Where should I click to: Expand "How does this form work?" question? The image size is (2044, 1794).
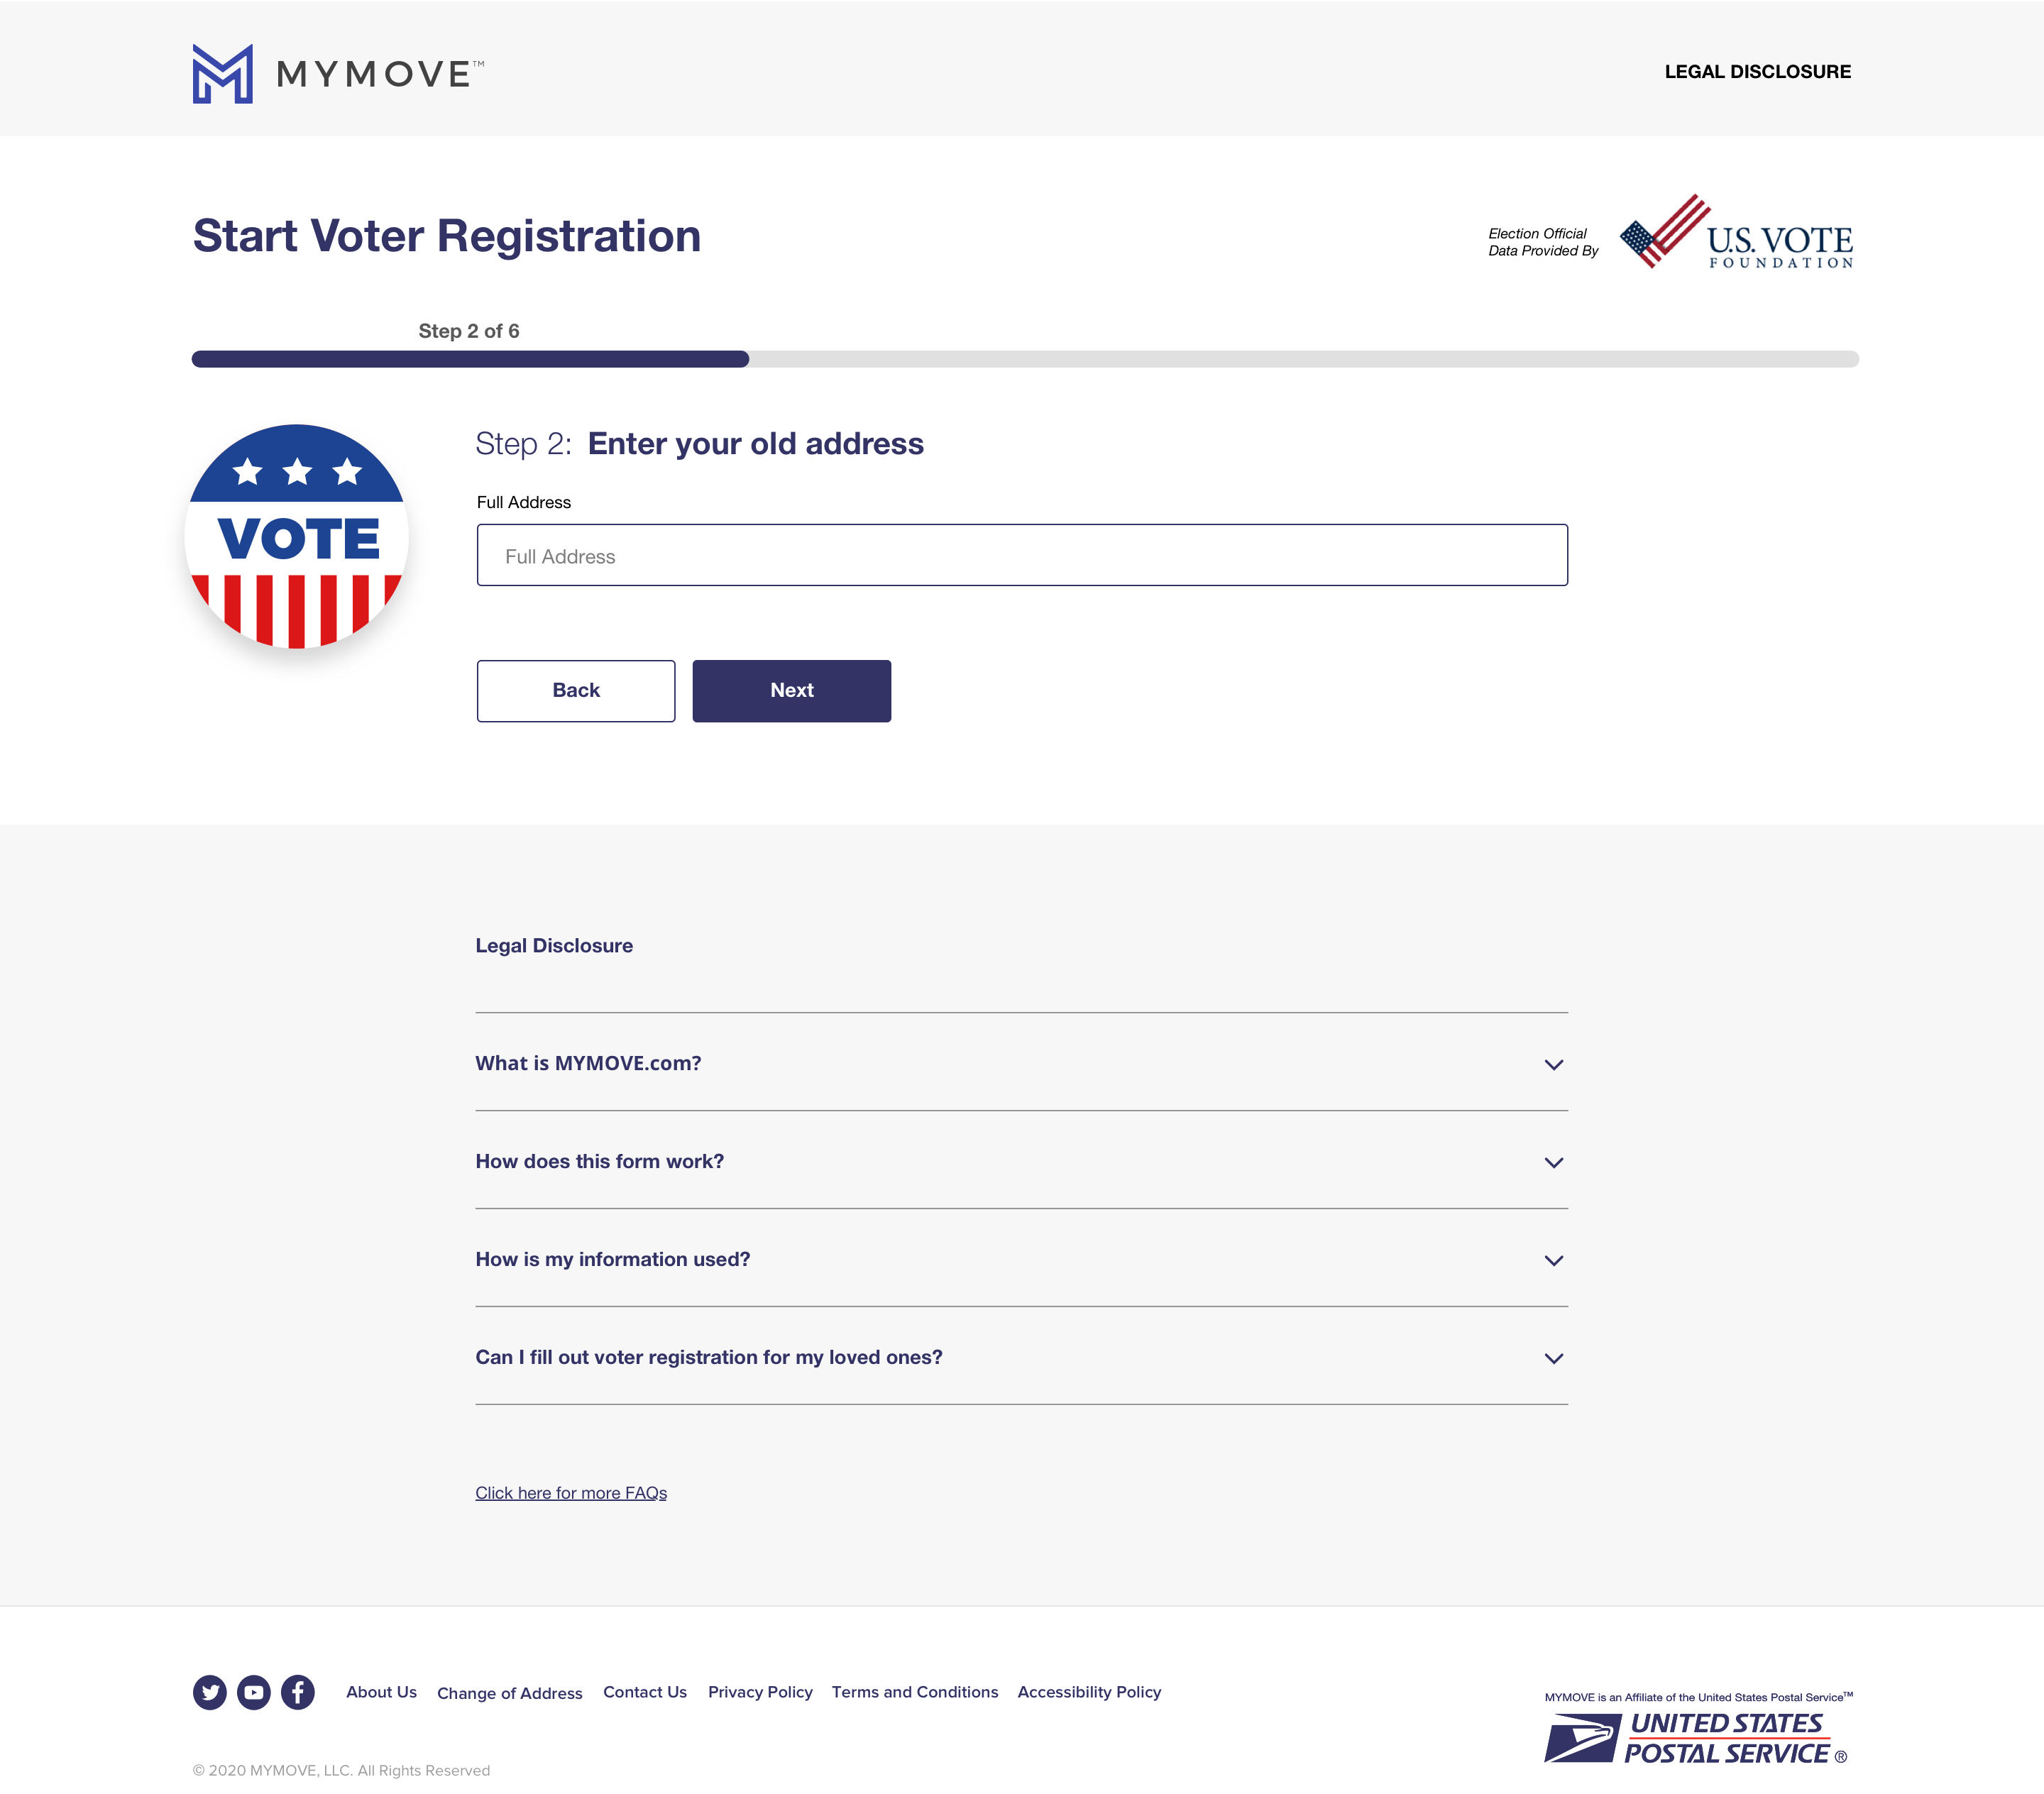[1021, 1161]
